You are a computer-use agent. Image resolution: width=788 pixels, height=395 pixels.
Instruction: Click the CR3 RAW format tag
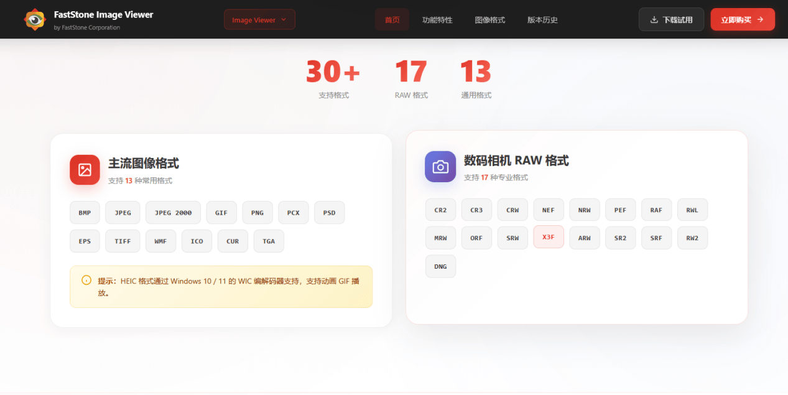pyautogui.click(x=476, y=210)
